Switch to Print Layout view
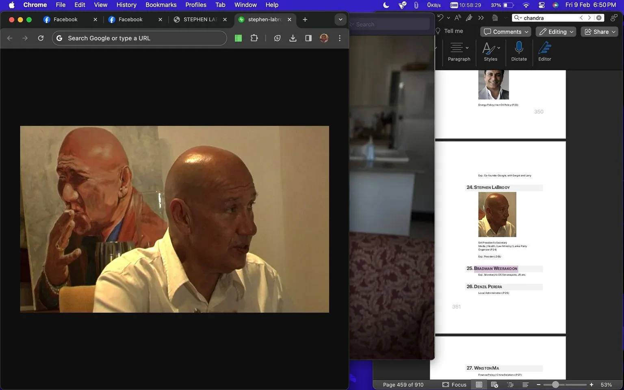Screen dimensions: 624x390 point(479,384)
